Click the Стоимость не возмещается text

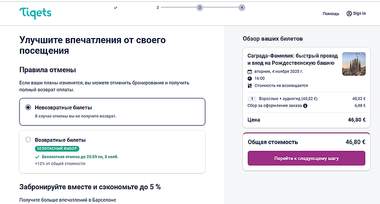281,86
